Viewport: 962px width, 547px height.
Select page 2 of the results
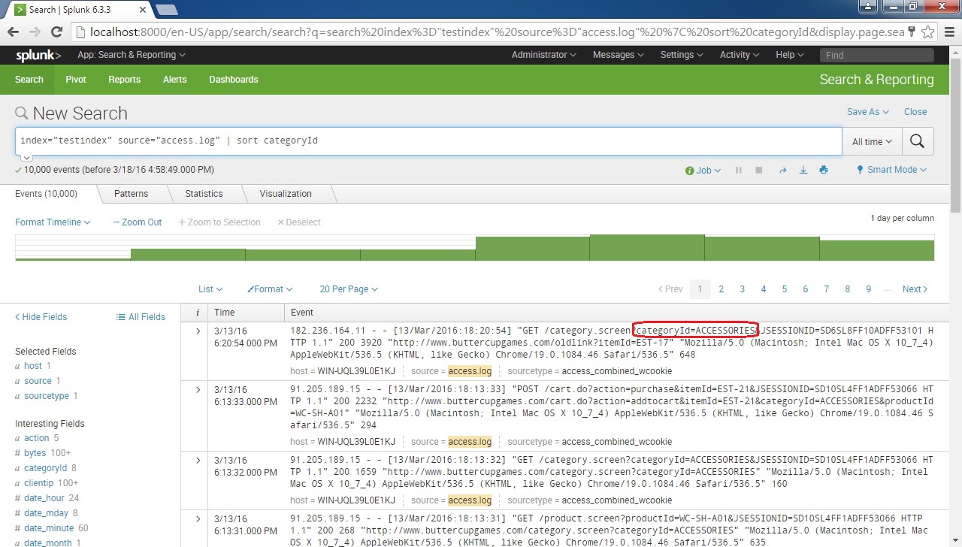pyautogui.click(x=721, y=289)
